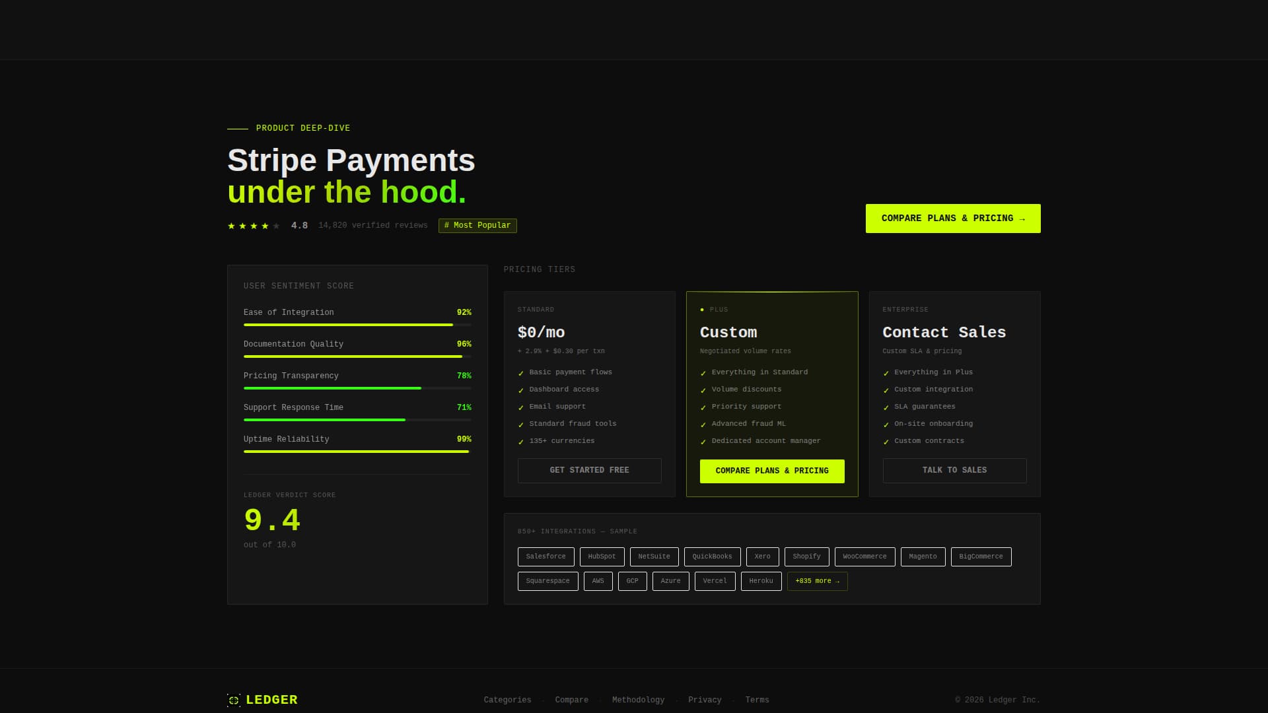Click the checkmark beside Priority support
The width and height of the screenshot is (1268, 713).
(703, 407)
